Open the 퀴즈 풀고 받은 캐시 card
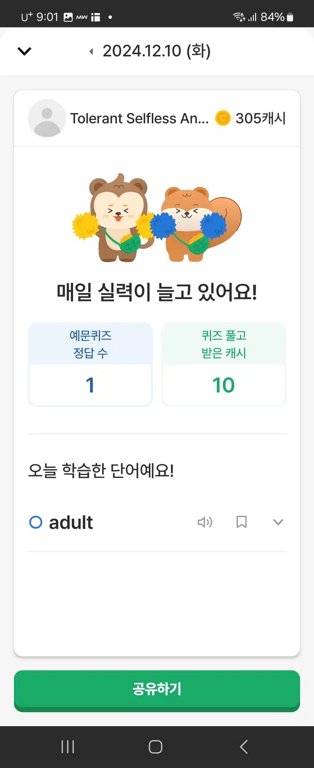 (x=224, y=364)
